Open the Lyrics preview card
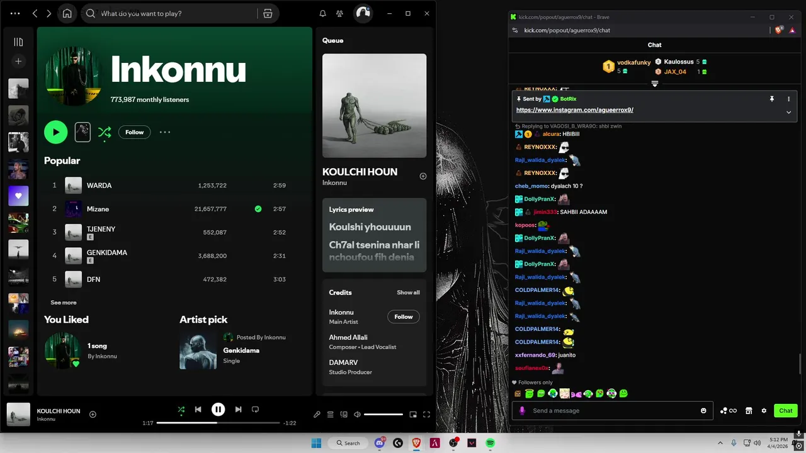806x453 pixels. [x=374, y=235]
